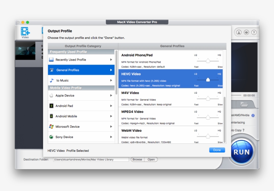Click the Sony Device label
The width and height of the screenshot is (274, 191).
tap(64, 137)
